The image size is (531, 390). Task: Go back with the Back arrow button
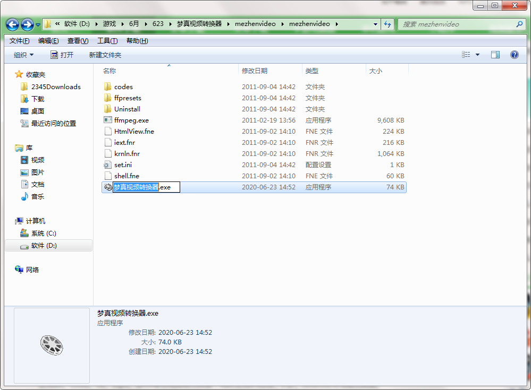13,24
